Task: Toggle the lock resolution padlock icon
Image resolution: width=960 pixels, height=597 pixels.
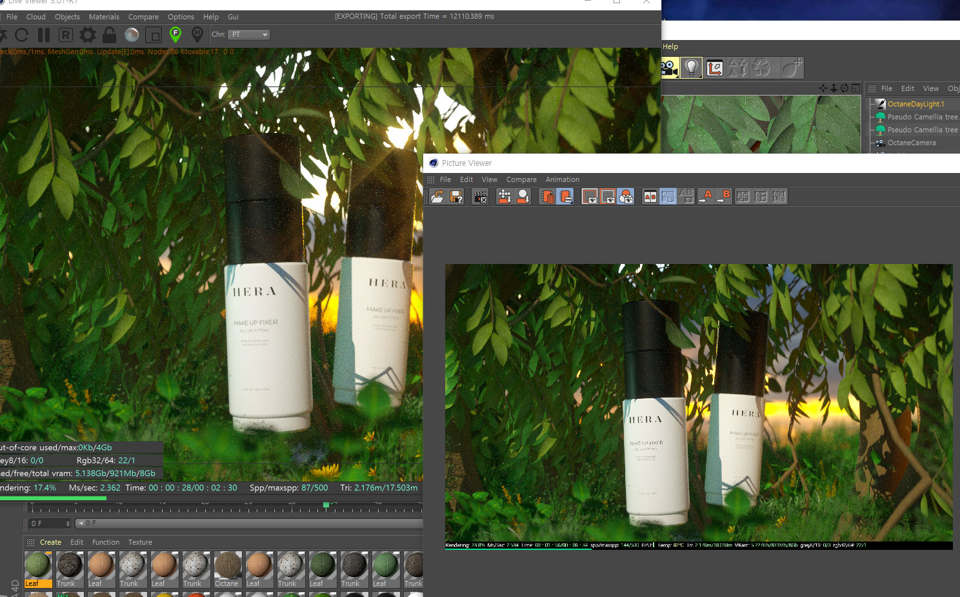Action: click(x=110, y=35)
